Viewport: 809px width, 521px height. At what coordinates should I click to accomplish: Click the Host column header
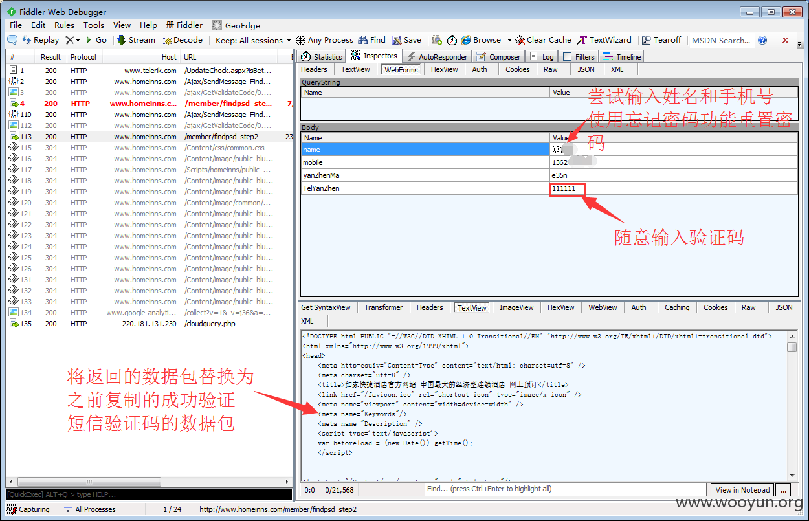pos(140,57)
